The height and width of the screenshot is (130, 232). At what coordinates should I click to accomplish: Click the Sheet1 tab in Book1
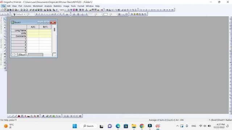22,55
